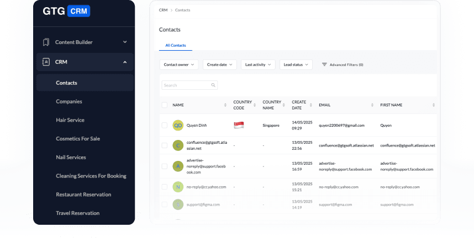
Task: Click the Contacts breadcrumb item
Action: point(183,10)
